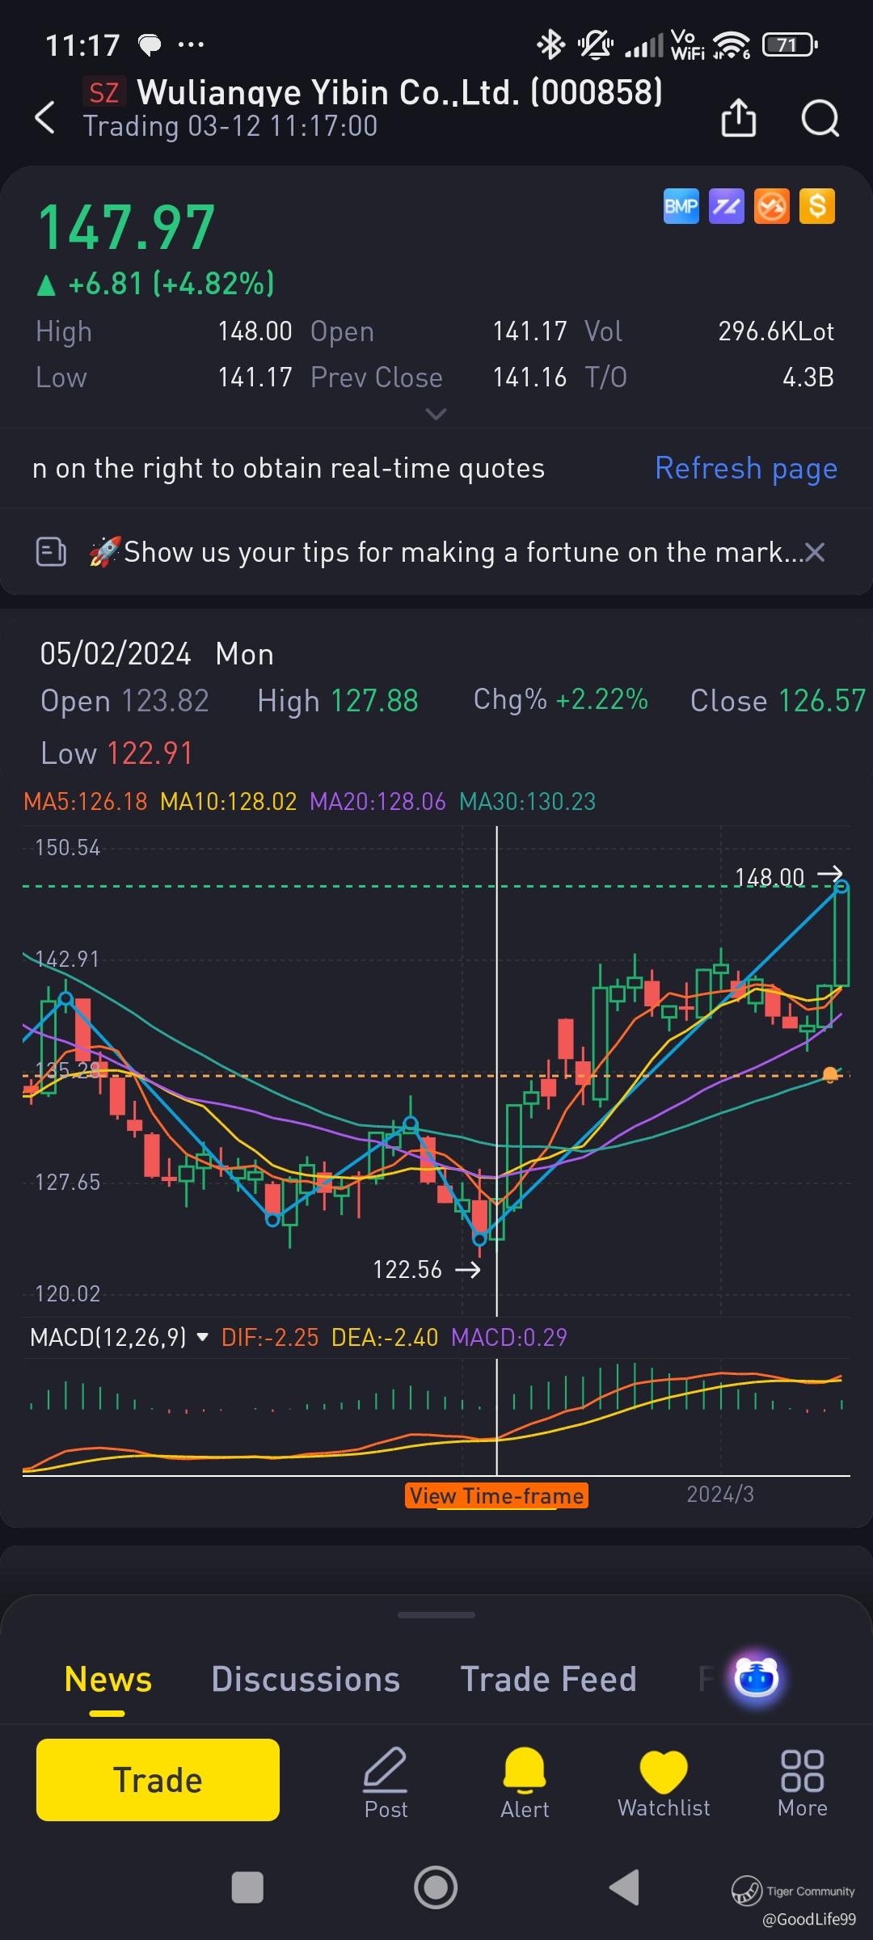Tap the orange alert bell marker on chart

(830, 1074)
